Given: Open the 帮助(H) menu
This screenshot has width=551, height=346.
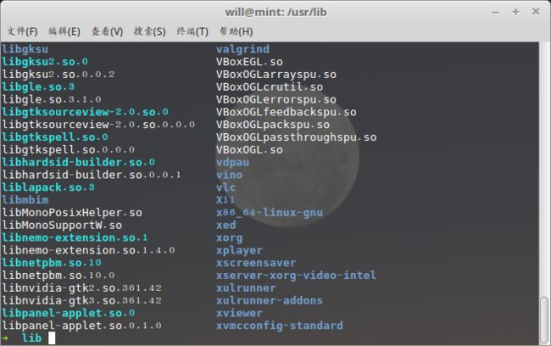Looking at the screenshot, I should (x=237, y=31).
